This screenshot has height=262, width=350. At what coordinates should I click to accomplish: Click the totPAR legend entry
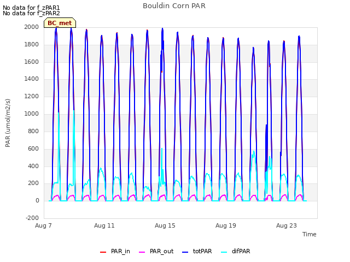point(197,251)
